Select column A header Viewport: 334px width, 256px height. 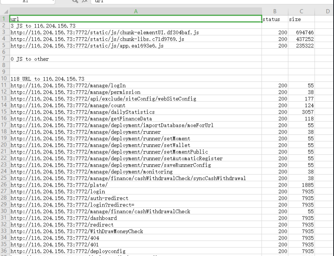(x=136, y=11)
